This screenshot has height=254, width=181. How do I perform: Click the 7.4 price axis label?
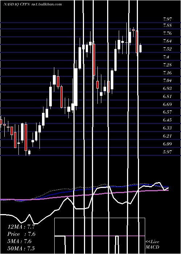166,57
